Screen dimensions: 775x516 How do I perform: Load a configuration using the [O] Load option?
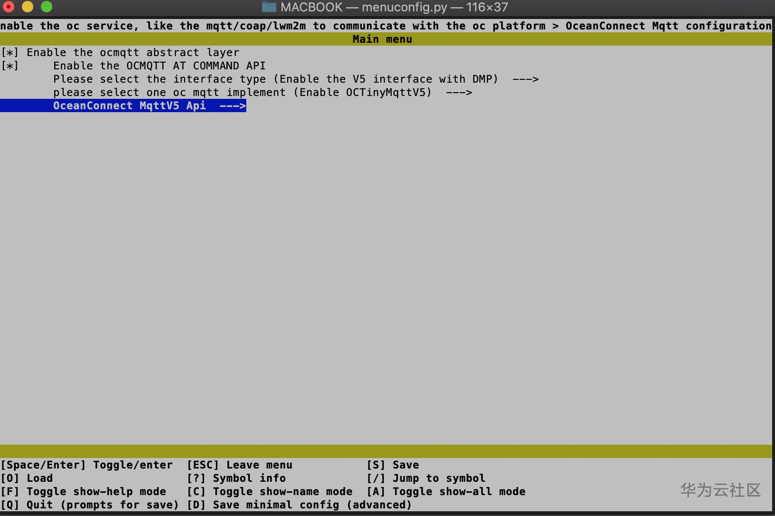(x=26, y=478)
